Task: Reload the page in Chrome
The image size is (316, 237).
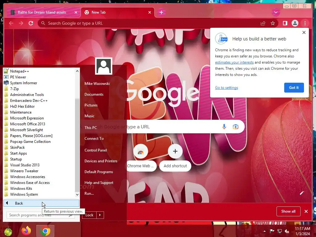Action: pos(31,23)
